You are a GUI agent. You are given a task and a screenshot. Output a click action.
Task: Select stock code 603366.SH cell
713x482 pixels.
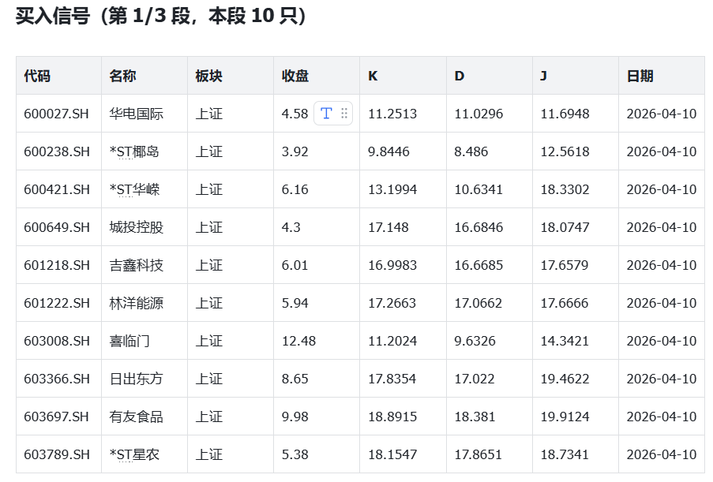coord(57,379)
